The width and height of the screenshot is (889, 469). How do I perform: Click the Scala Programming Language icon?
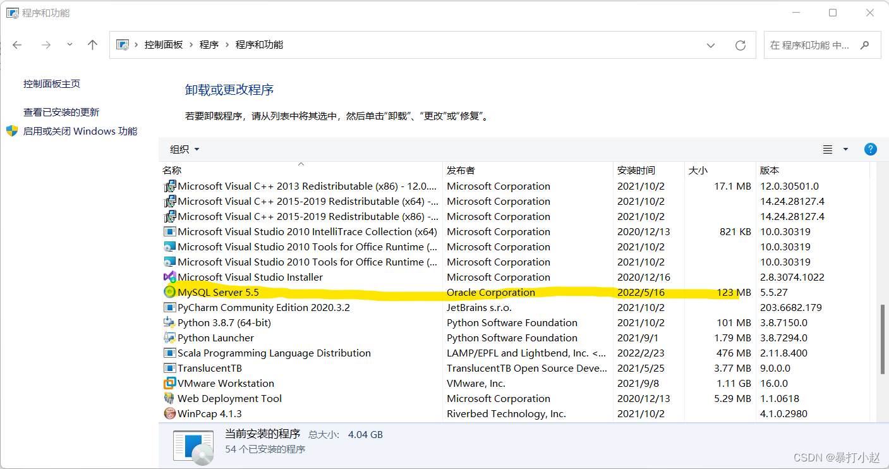(169, 353)
